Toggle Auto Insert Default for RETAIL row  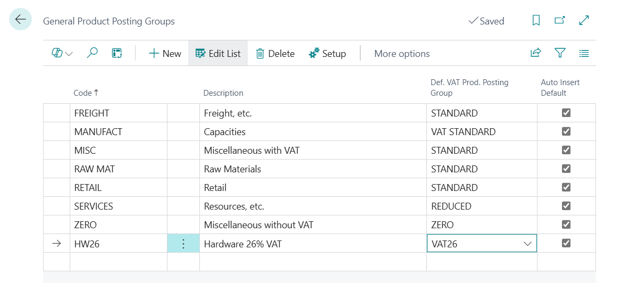tap(566, 187)
